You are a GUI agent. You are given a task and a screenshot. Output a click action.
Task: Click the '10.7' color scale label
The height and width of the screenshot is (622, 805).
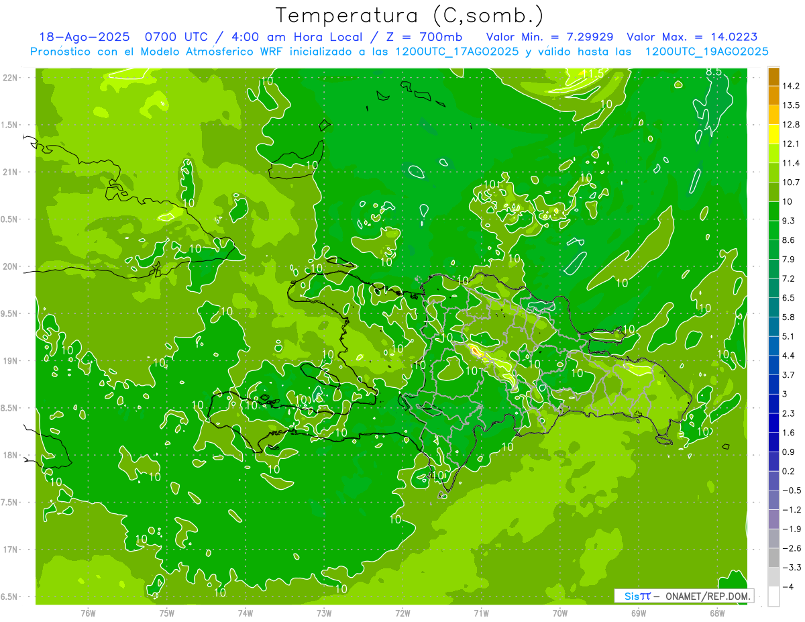click(790, 183)
